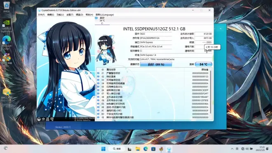Click the host total writes 6973 GB field

(203, 38)
